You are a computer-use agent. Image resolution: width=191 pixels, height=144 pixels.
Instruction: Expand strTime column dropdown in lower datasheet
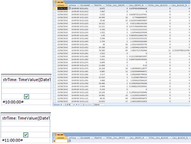click(x=78, y=138)
